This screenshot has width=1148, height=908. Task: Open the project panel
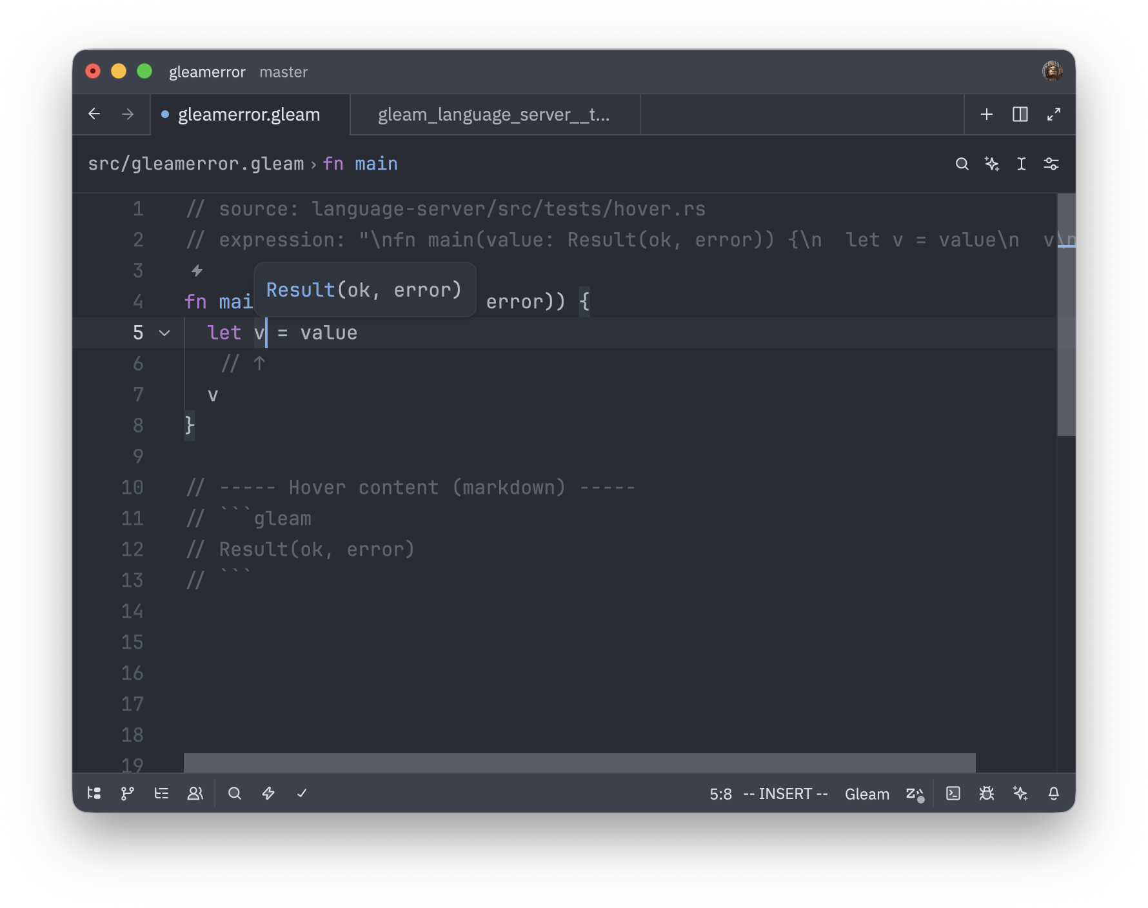pos(94,793)
